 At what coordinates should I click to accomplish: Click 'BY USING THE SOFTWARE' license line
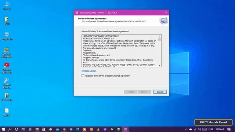[x=119, y=65]
